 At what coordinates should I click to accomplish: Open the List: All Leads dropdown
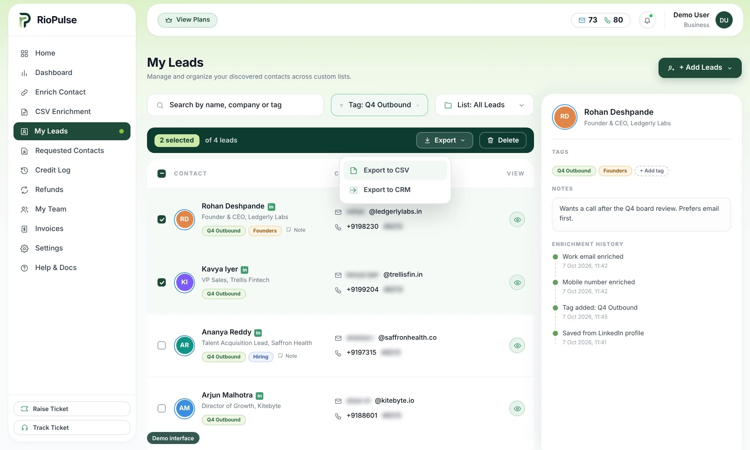click(484, 105)
